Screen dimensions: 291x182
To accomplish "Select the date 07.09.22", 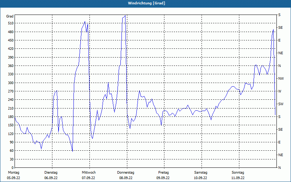I will click(88, 178).
